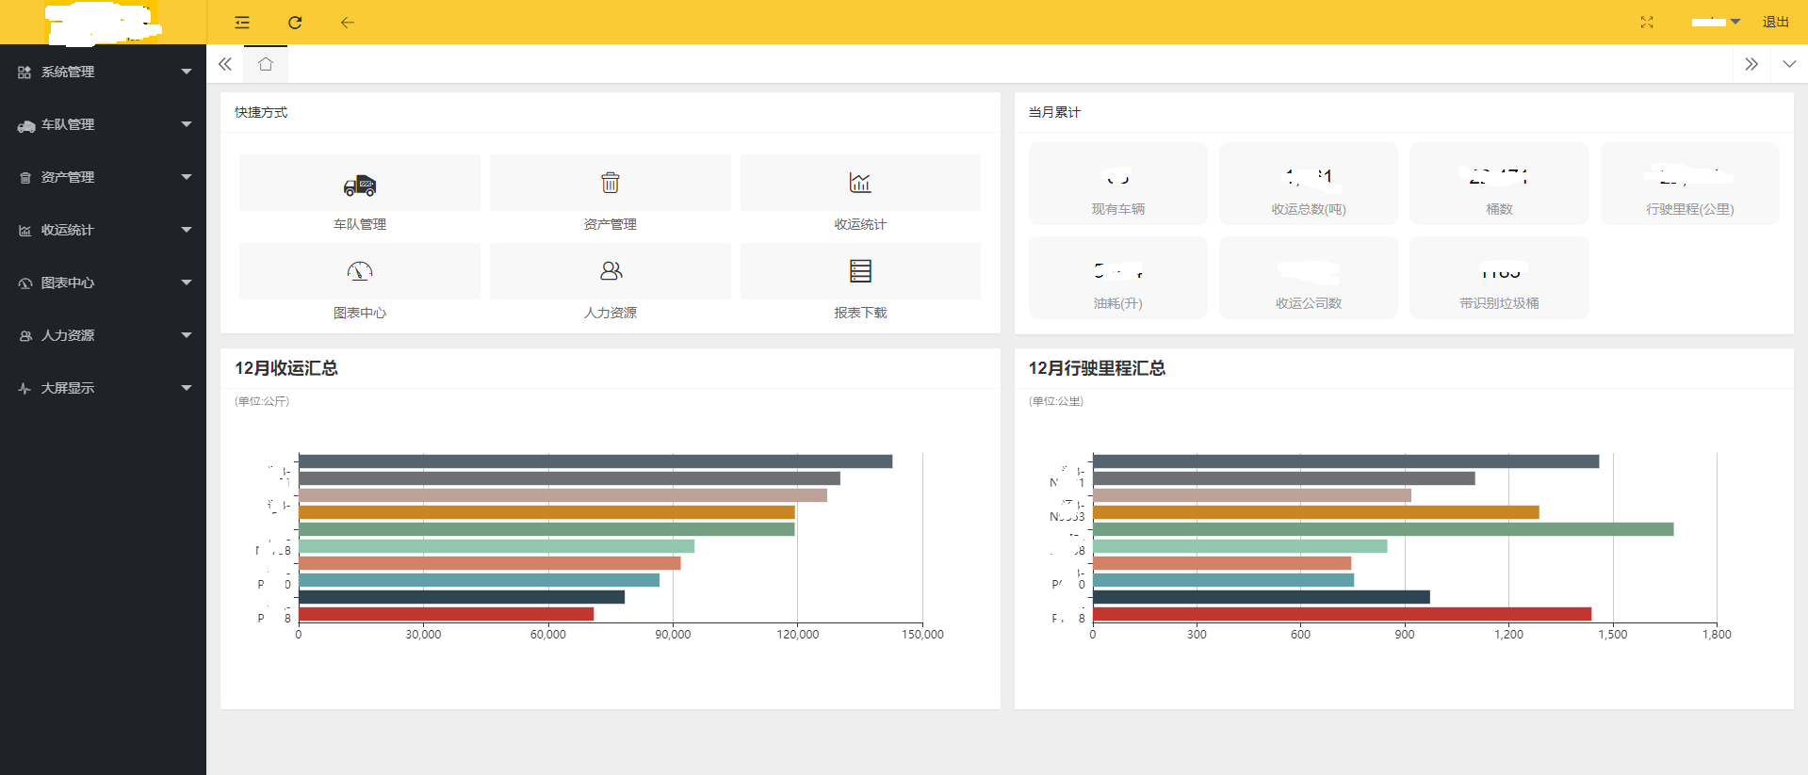Click 12月行驶里程汇总 chart title
The width and height of the screenshot is (1808, 775).
pyautogui.click(x=1097, y=368)
